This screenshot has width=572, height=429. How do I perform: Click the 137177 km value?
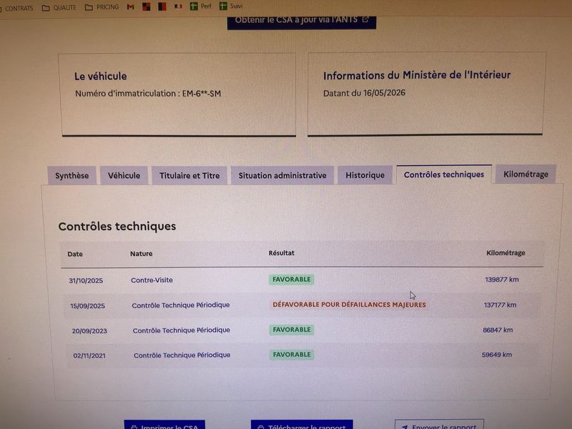(x=500, y=305)
